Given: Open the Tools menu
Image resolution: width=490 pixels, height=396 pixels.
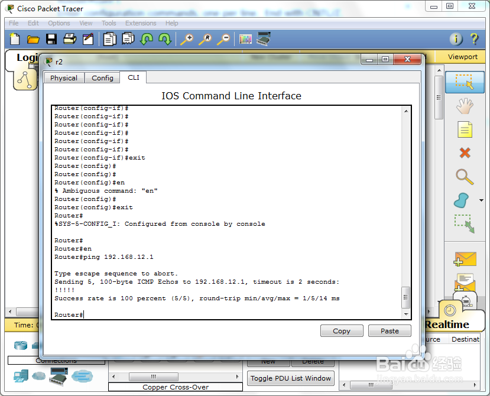Looking at the screenshot, I should pyautogui.click(x=109, y=23).
